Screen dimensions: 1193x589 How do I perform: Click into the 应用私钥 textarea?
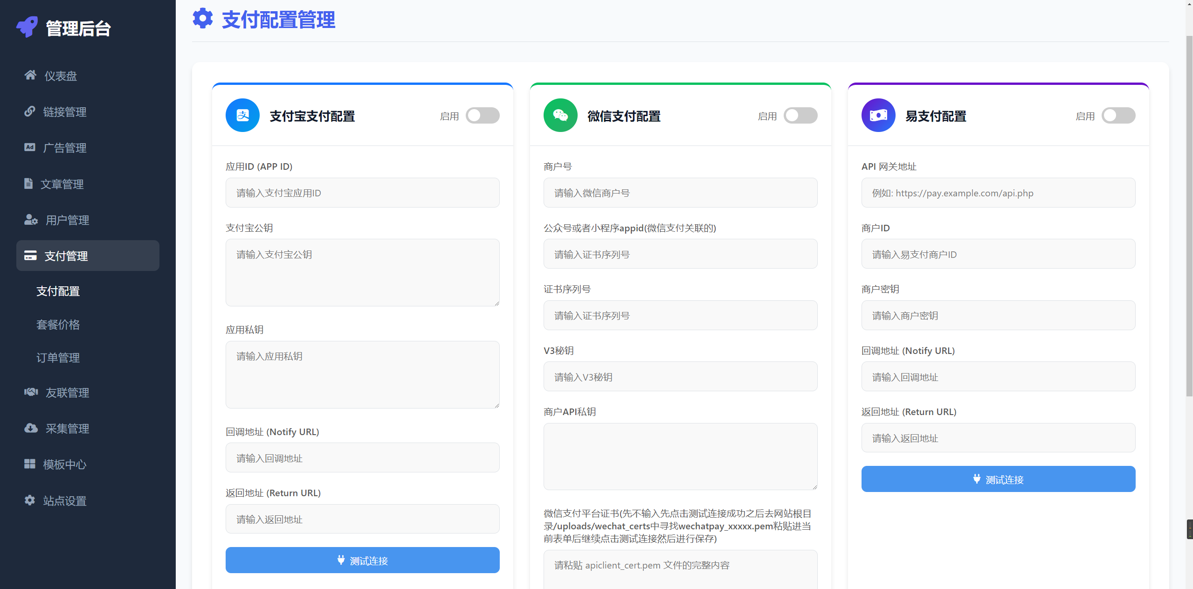(363, 374)
